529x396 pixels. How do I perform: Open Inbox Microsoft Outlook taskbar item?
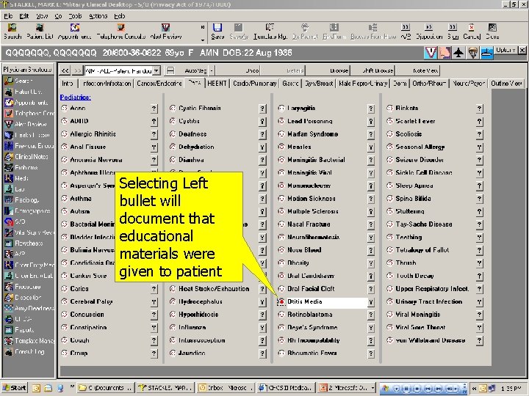tap(224, 388)
